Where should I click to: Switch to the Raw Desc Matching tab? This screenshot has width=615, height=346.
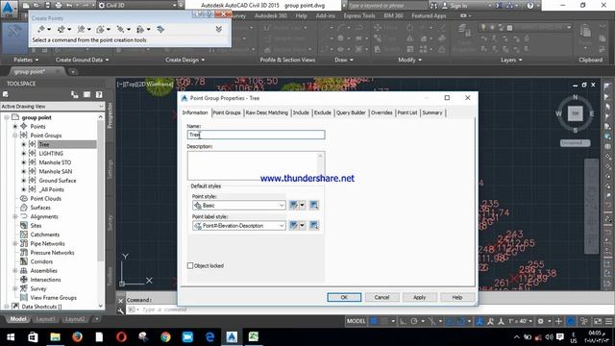[267, 112]
